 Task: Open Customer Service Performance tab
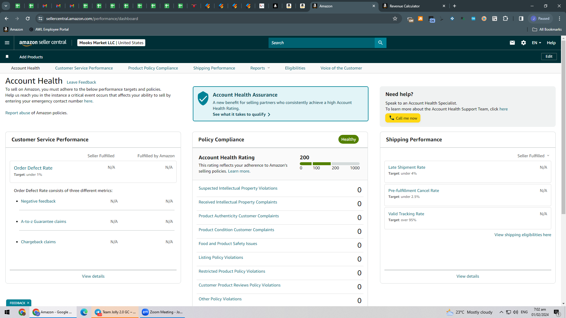click(84, 68)
